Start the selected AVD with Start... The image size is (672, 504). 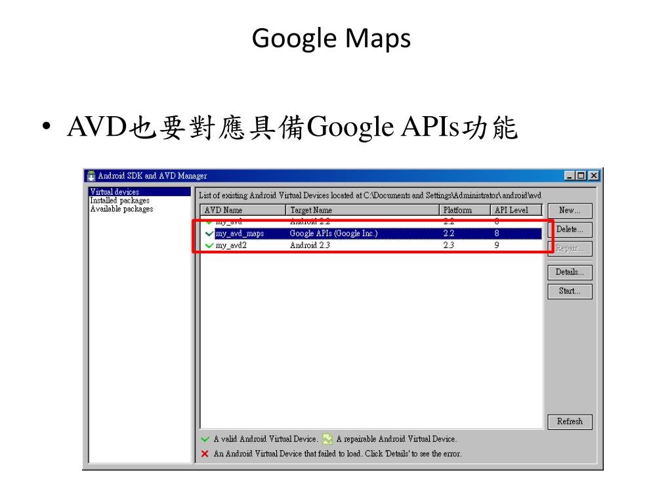coord(570,291)
